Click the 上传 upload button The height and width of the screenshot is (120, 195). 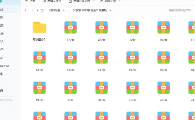30,1
